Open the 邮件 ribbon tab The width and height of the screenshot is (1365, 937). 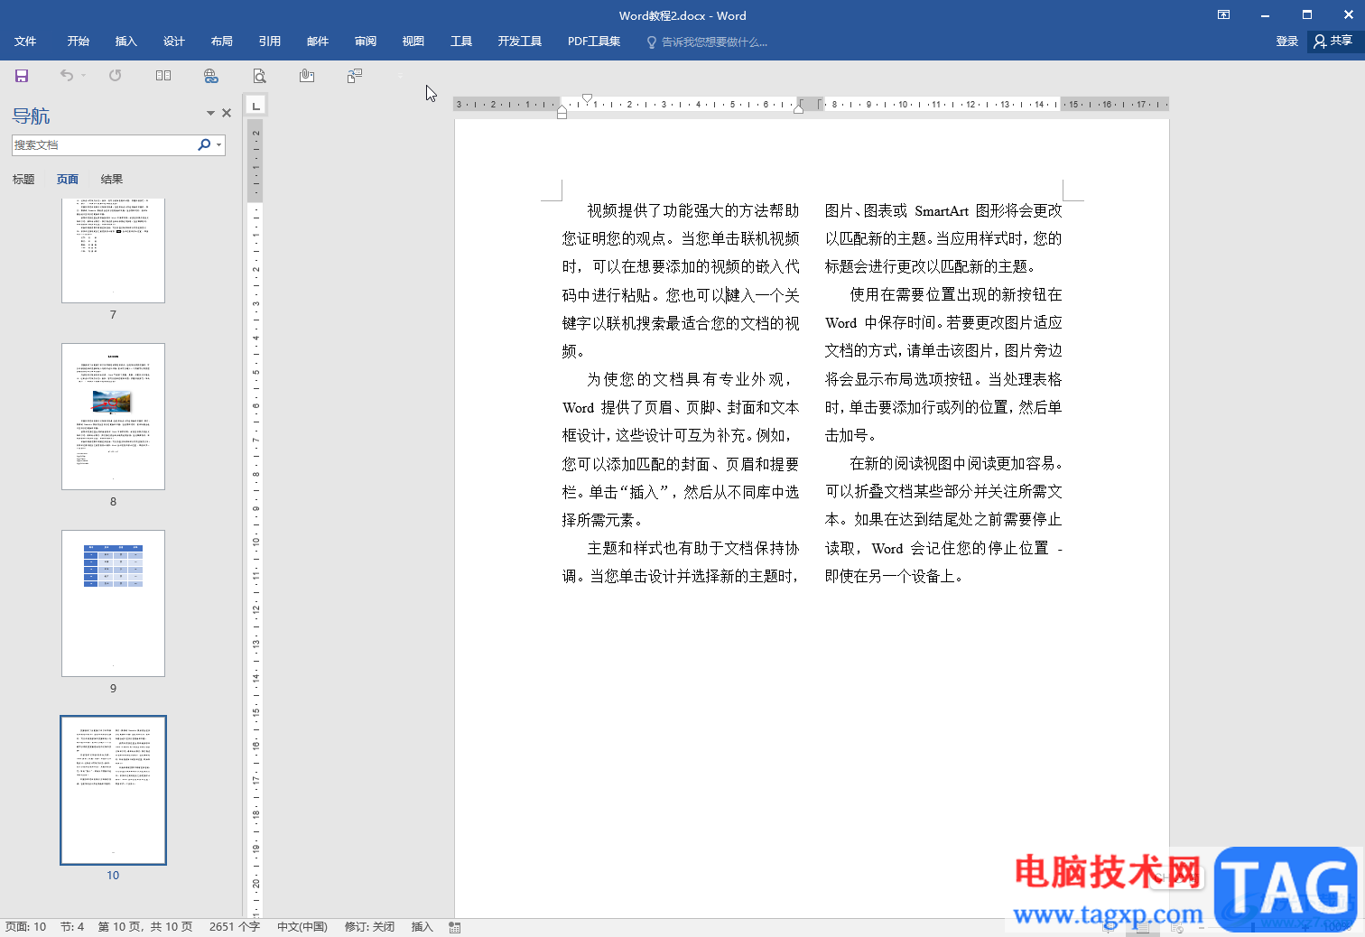[x=318, y=42]
